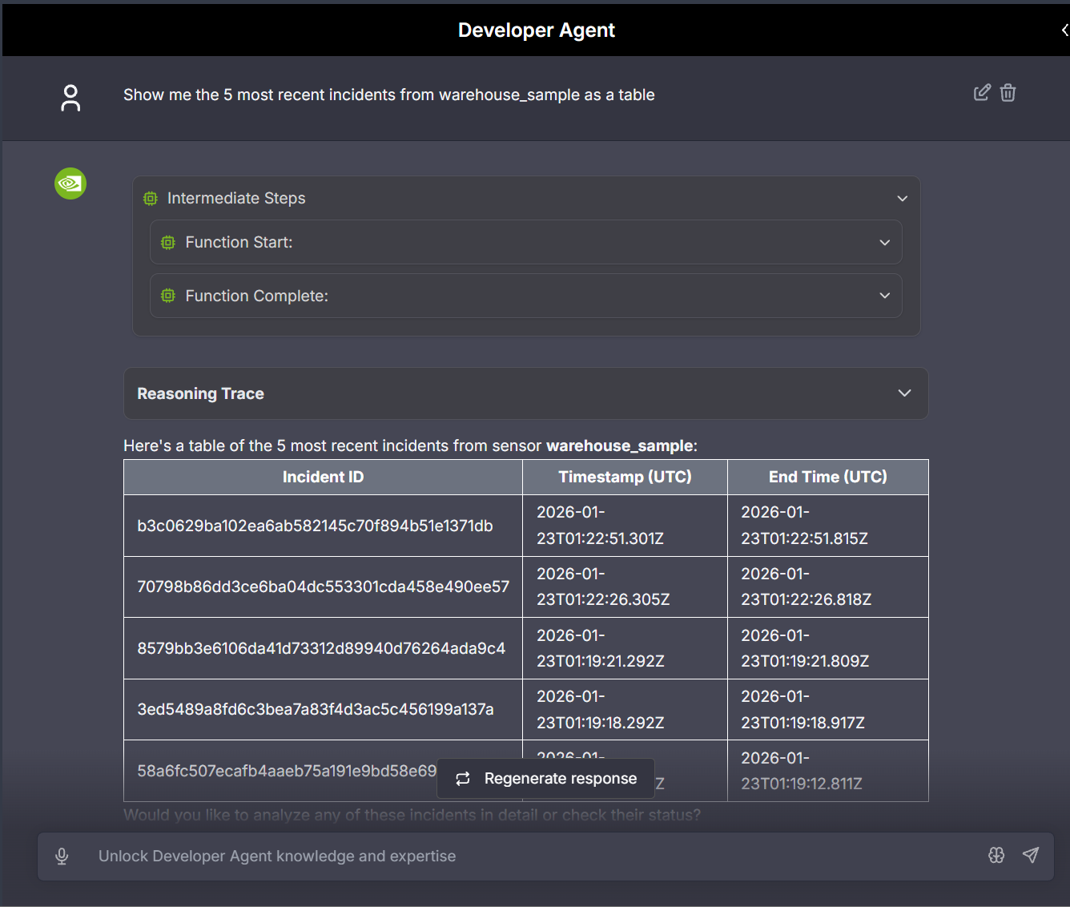Click the Incident ID column header

323,478
